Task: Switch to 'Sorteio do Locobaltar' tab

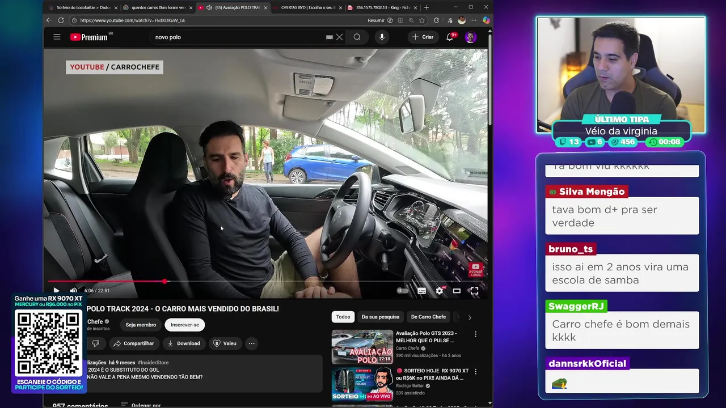Action: tap(83, 7)
